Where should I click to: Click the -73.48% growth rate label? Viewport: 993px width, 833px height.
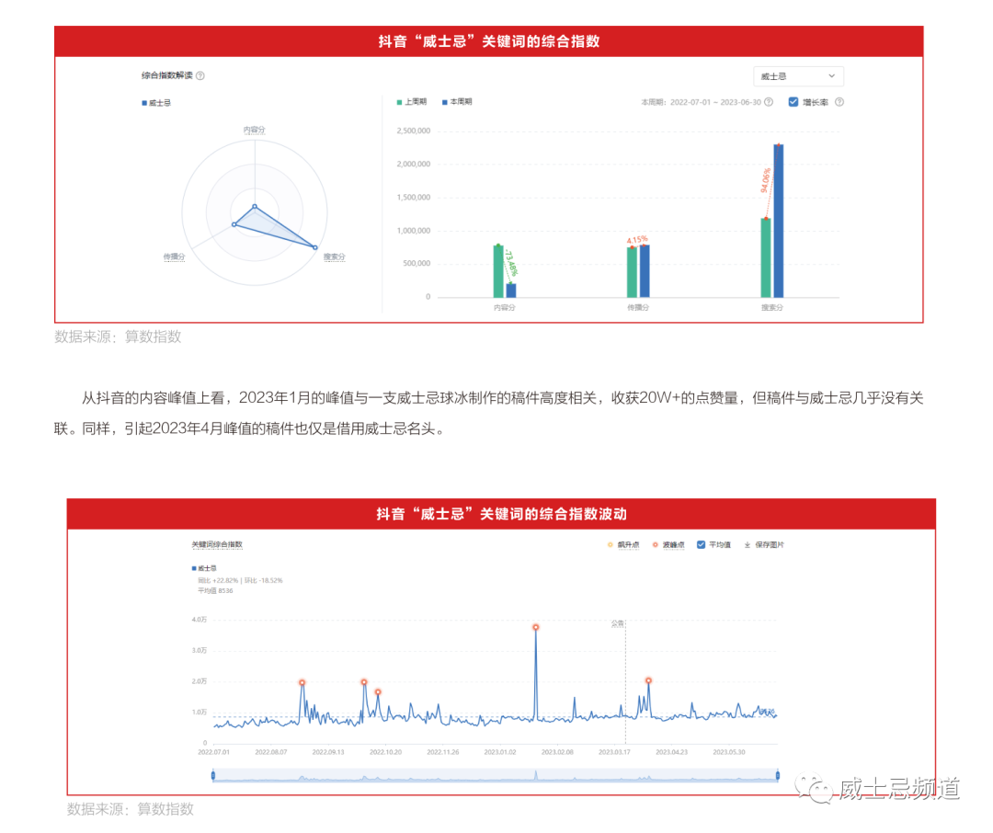[510, 263]
